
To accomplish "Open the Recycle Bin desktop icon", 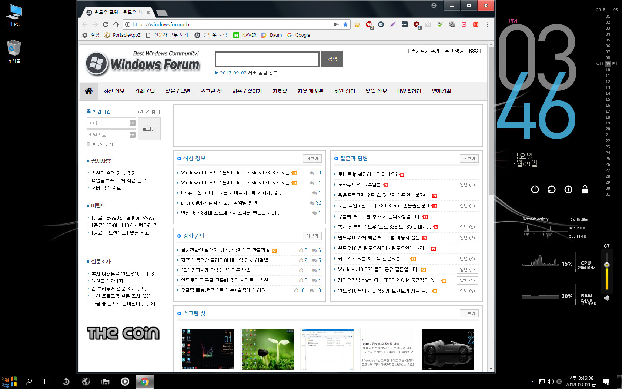I will 14,51.
